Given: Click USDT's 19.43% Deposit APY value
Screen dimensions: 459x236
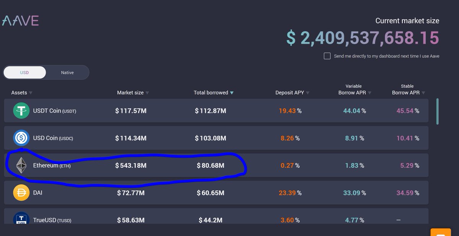Looking at the screenshot, I should 288,110.
